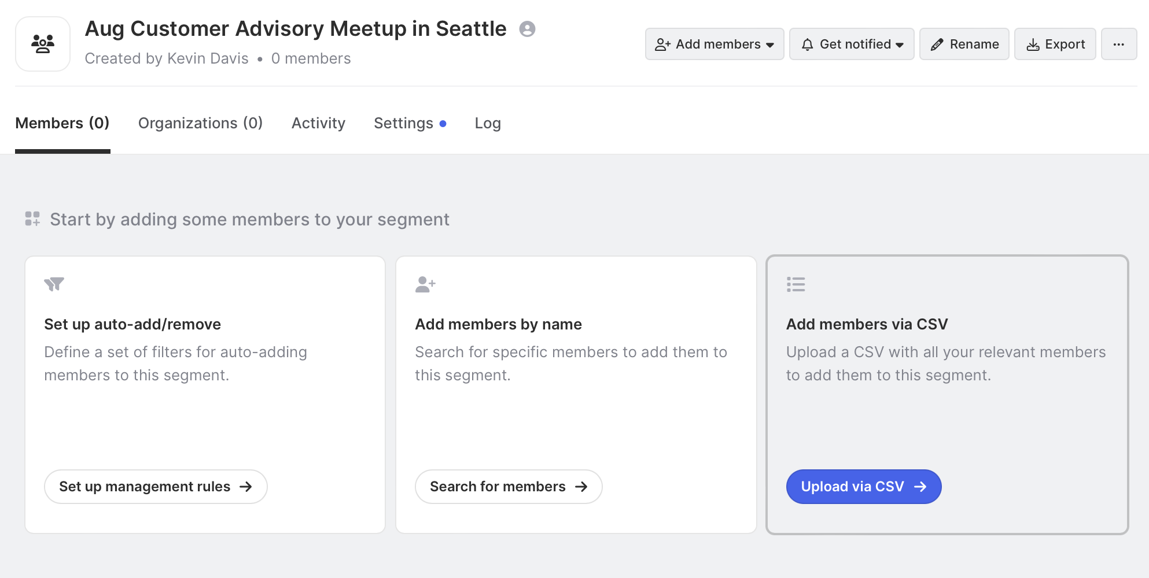Switch to the Organizations tab
1149x578 pixels.
point(200,123)
